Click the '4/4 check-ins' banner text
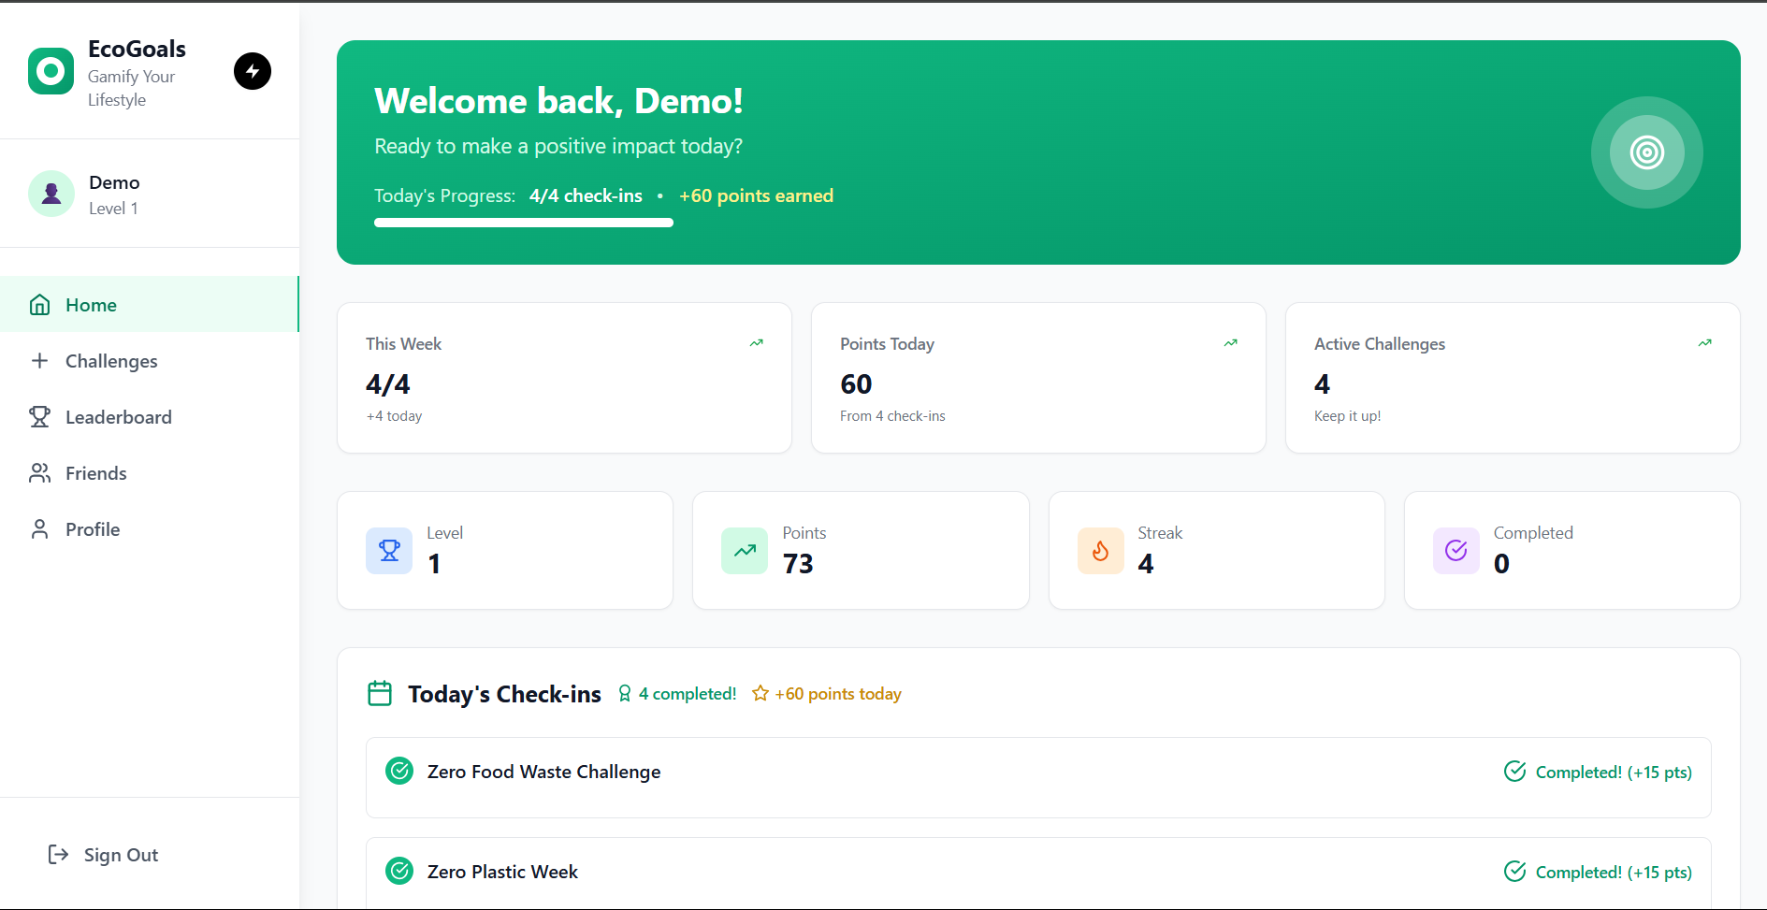The width and height of the screenshot is (1767, 910). (586, 195)
